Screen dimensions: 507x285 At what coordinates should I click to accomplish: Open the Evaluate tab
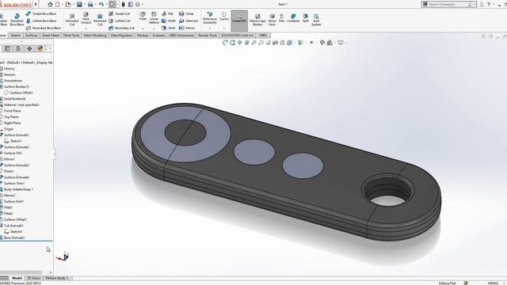158,35
